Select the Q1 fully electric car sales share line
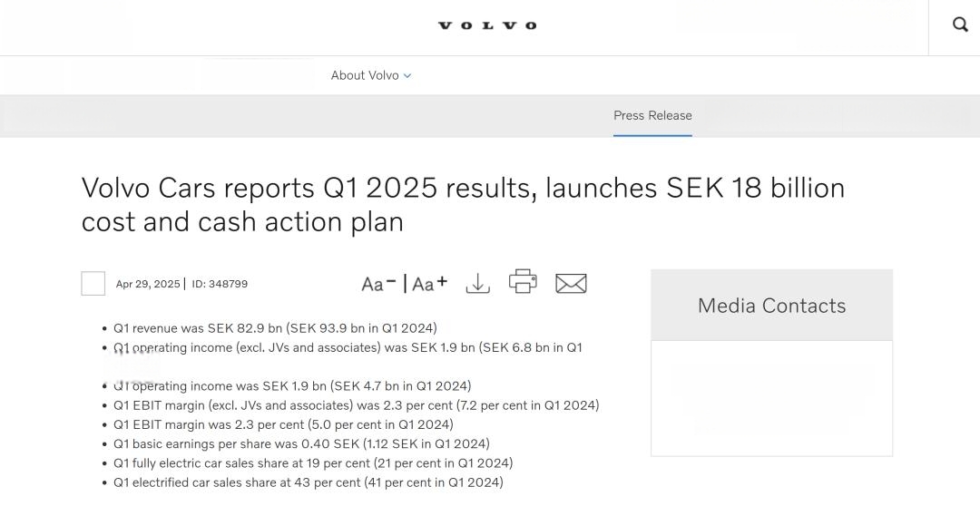This screenshot has width=980, height=506. pos(312,463)
